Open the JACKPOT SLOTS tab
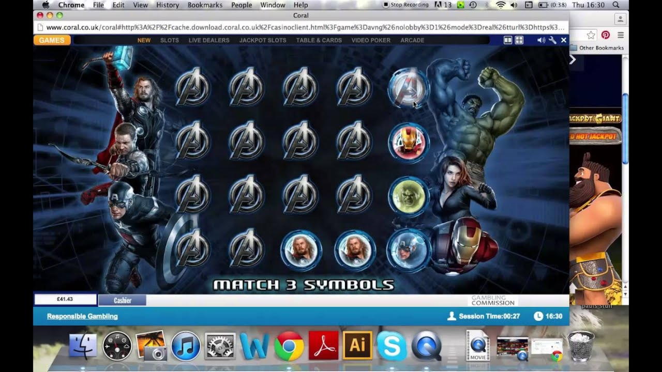 click(263, 40)
